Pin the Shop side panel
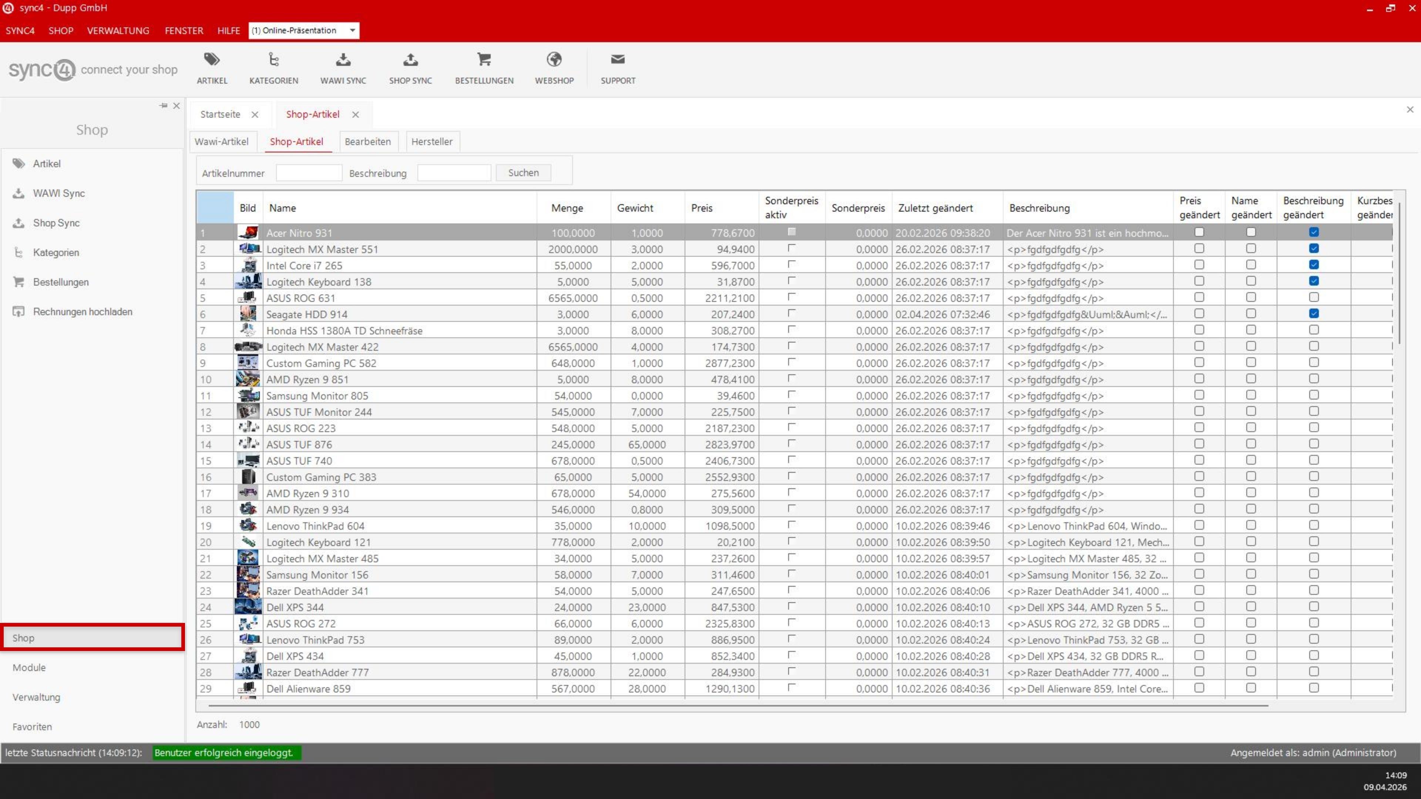1421x799 pixels. click(163, 105)
